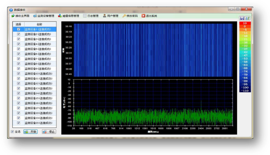Click the red 10 level in color legend
The image size is (270, 155).
[x=245, y=23]
